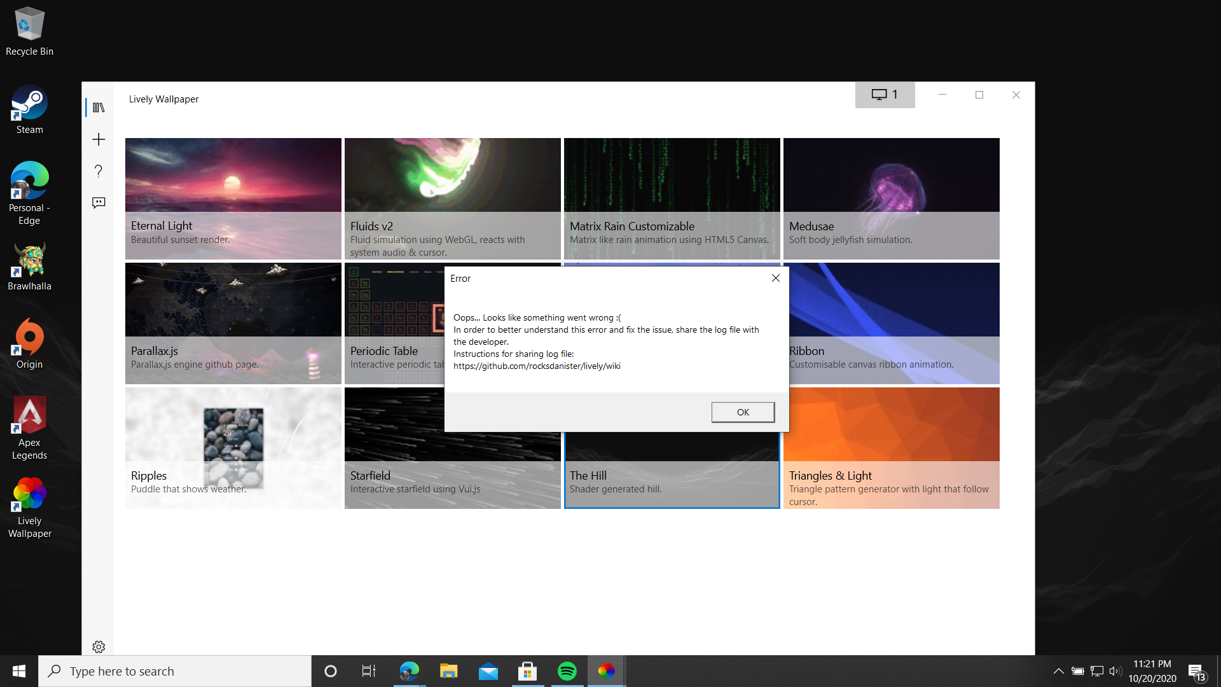Viewport: 1221px width, 687px height.
Task: Open Spotify from taskbar
Action: [x=567, y=671]
